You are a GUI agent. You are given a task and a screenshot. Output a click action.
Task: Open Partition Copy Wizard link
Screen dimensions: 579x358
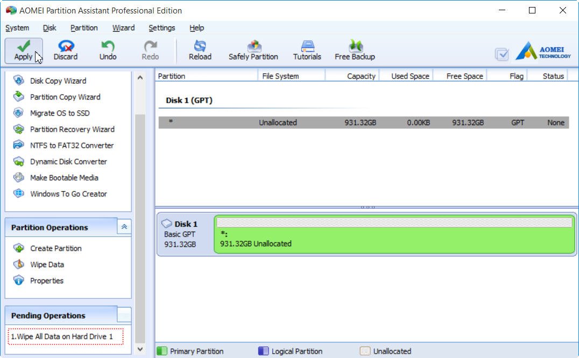tap(65, 97)
